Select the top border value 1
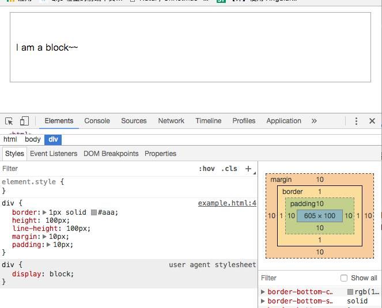The width and height of the screenshot is (382, 308). tap(320, 192)
